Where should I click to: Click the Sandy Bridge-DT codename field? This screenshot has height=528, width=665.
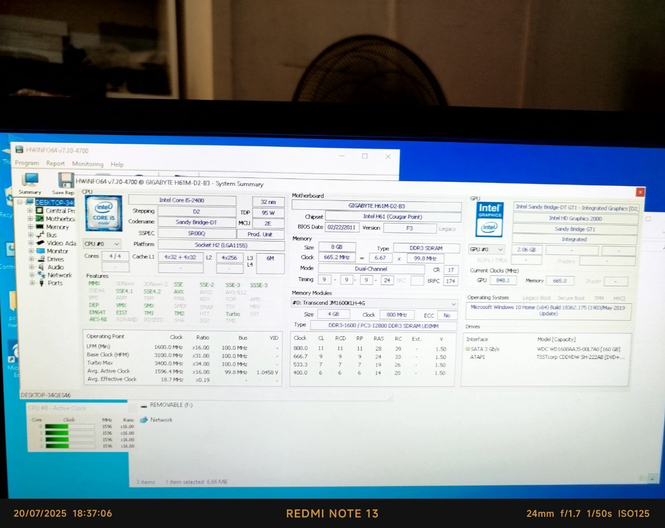coord(197,222)
